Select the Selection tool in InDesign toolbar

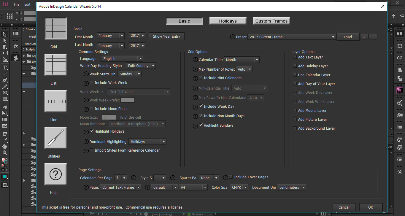[5, 34]
